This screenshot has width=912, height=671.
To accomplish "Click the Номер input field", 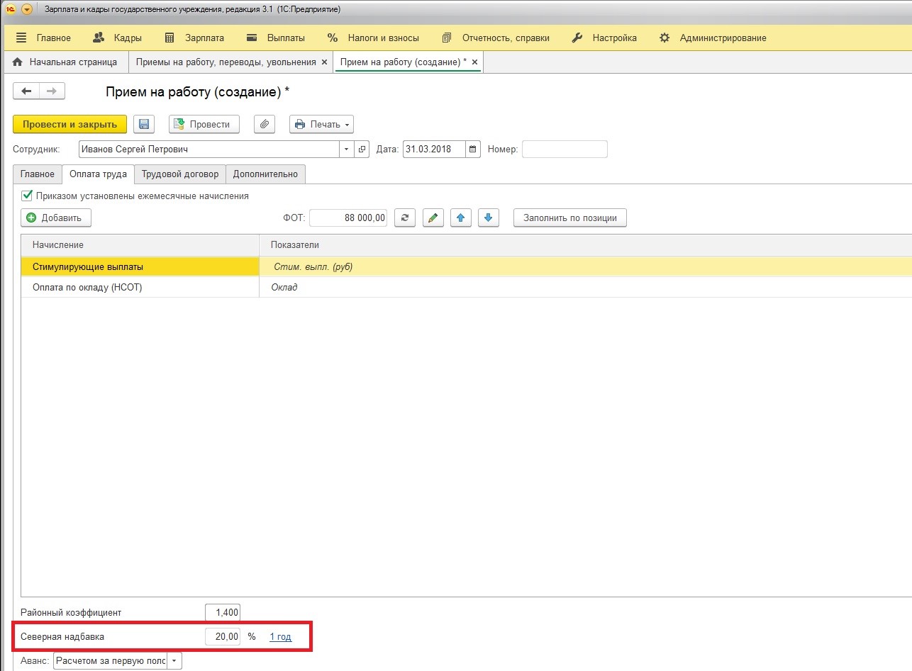I will [565, 150].
